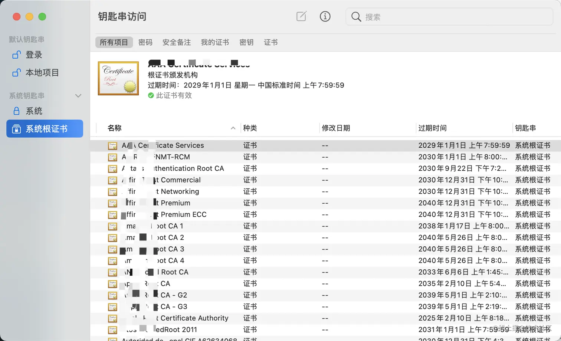Select the 系统根证书 keychain

pos(45,129)
